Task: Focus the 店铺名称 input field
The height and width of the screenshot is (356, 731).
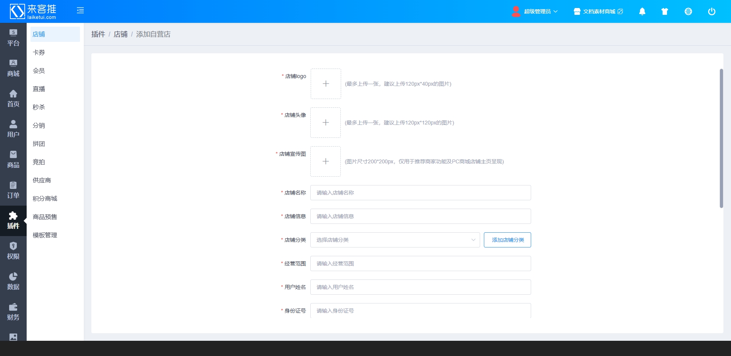Action: coord(420,193)
